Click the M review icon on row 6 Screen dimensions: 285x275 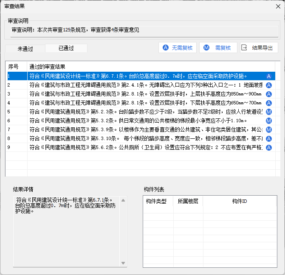[x=268, y=121]
